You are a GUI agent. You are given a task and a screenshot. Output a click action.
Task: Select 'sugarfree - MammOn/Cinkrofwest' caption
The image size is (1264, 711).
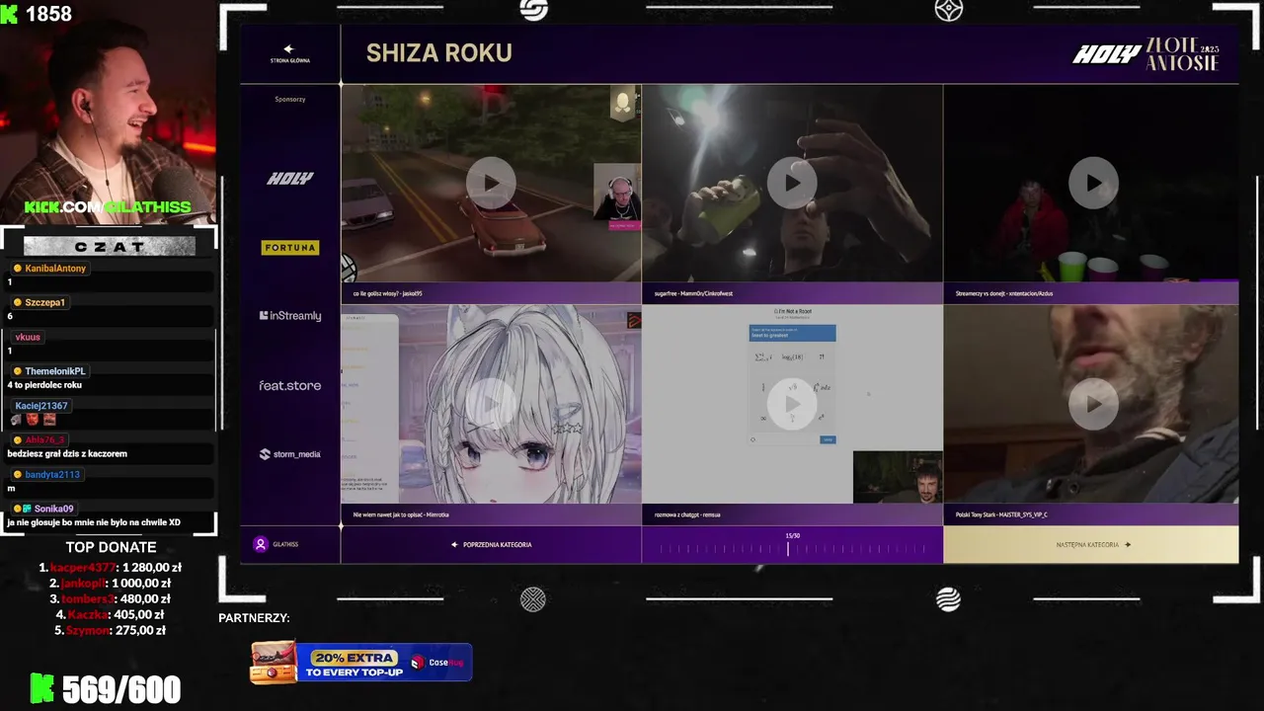tap(693, 293)
